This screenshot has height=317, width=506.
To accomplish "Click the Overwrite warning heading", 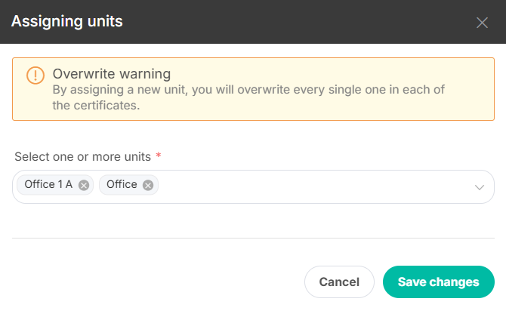I will point(112,74).
